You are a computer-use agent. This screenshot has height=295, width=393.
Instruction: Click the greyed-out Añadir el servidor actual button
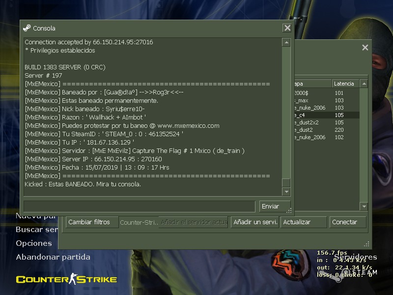[x=193, y=222]
